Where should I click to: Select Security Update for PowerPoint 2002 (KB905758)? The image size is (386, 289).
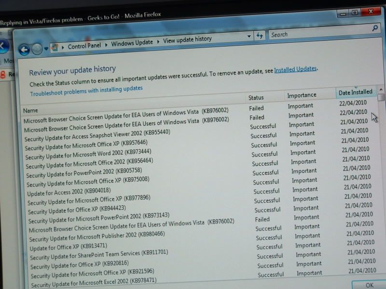click(x=84, y=173)
